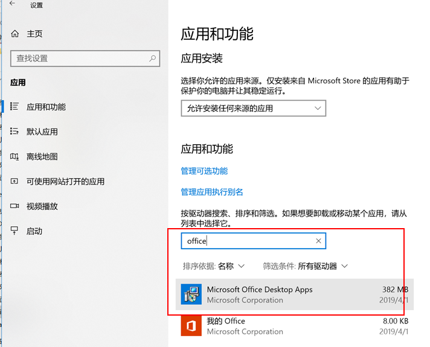Click the 视频播放 camera icon
Screen dimensions: 430x347
15,206
